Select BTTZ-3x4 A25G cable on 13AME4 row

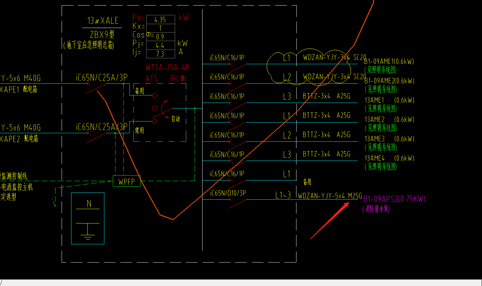pyautogui.click(x=326, y=154)
